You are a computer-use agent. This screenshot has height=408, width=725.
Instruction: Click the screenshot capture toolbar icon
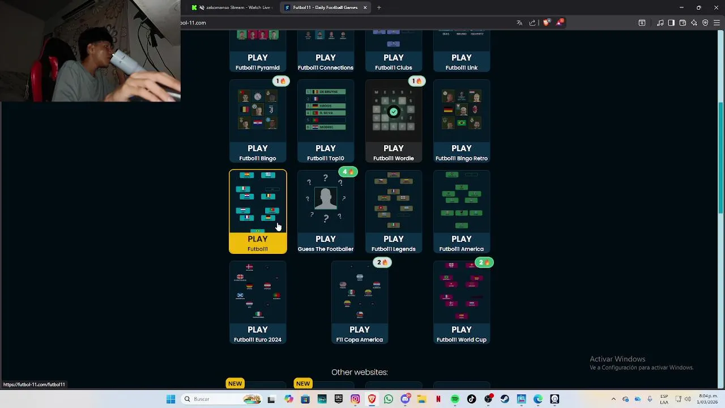[x=642, y=23]
